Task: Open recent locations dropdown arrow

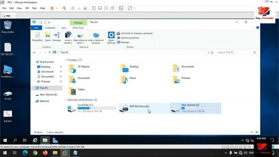Action: [x=45, y=52]
